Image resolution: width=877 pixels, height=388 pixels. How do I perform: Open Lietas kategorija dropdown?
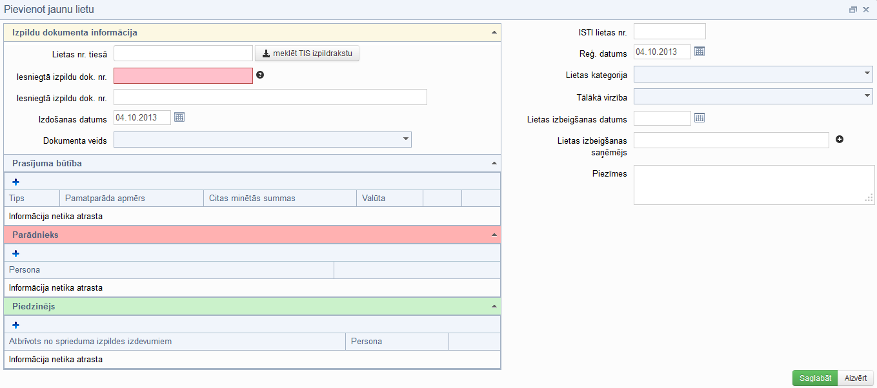(x=752, y=74)
